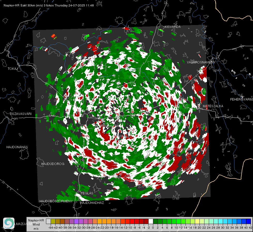Click the VÁSÁROSNAMÉNY town label

pos(201,62)
